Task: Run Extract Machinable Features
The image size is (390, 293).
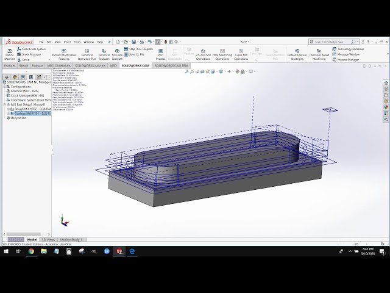Action: click(64, 54)
